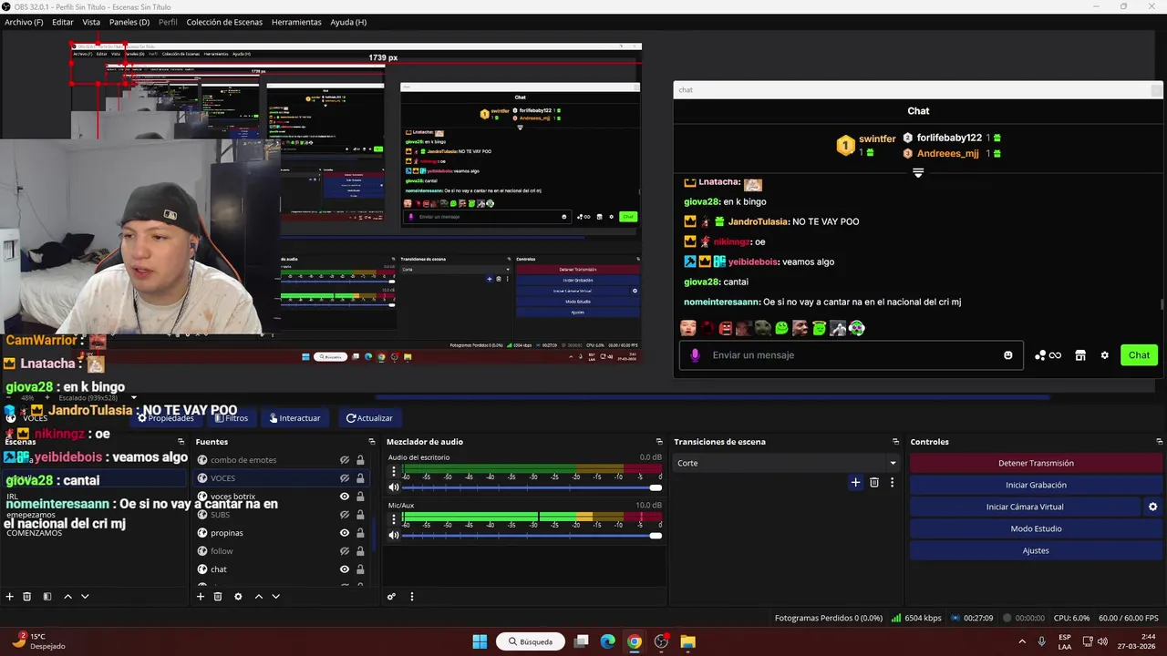Open the Vista menu

91,22
